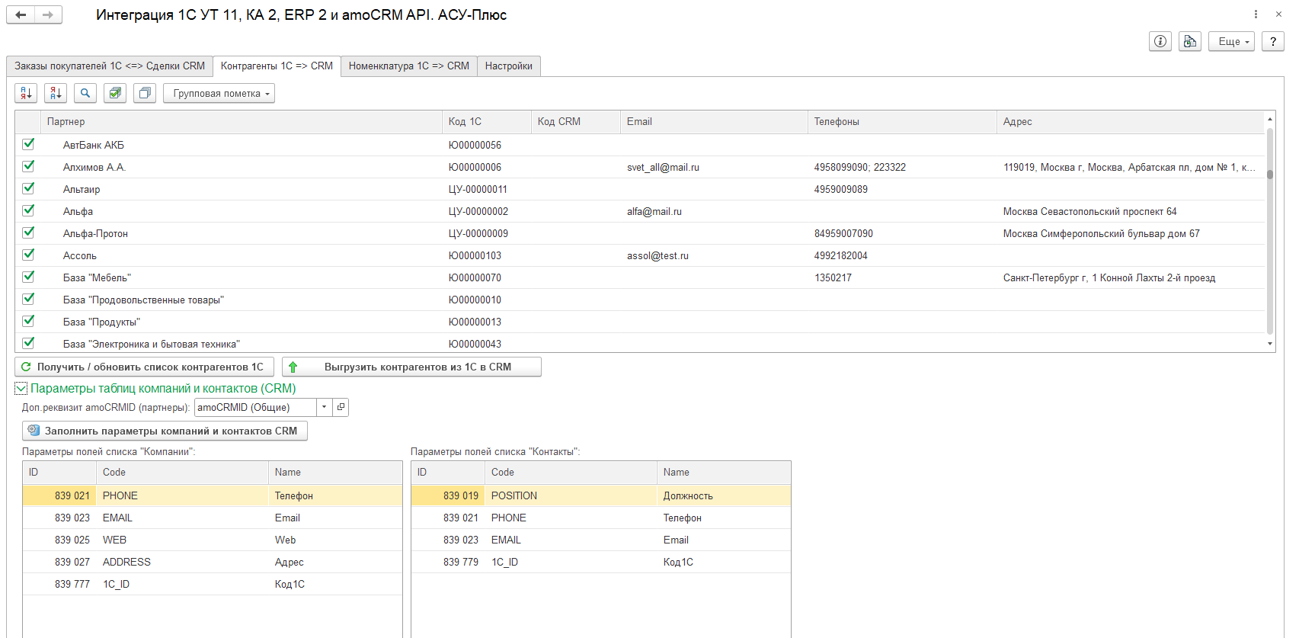This screenshot has height=638, width=1299.
Task: Select the ID 839 779 row in Контакты
Action: tap(601, 562)
